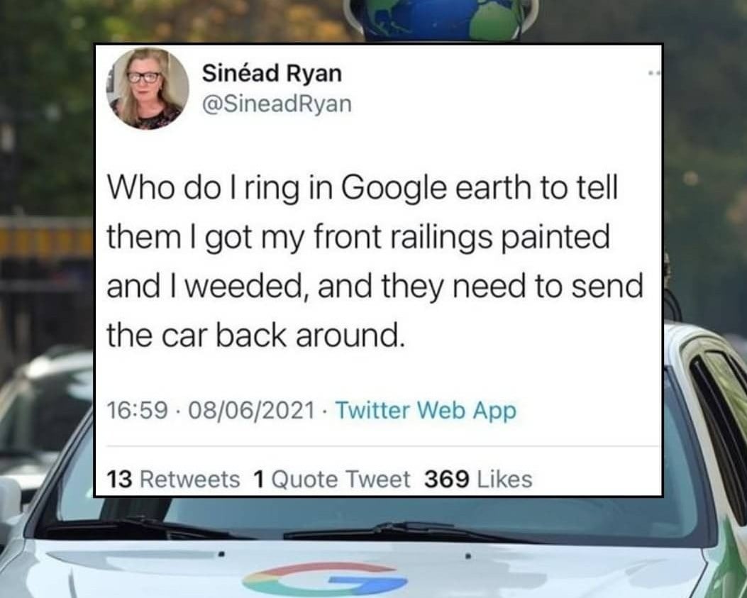This screenshot has width=747, height=598.
Task: Select the tweet text about front railings
Action: coord(375,262)
